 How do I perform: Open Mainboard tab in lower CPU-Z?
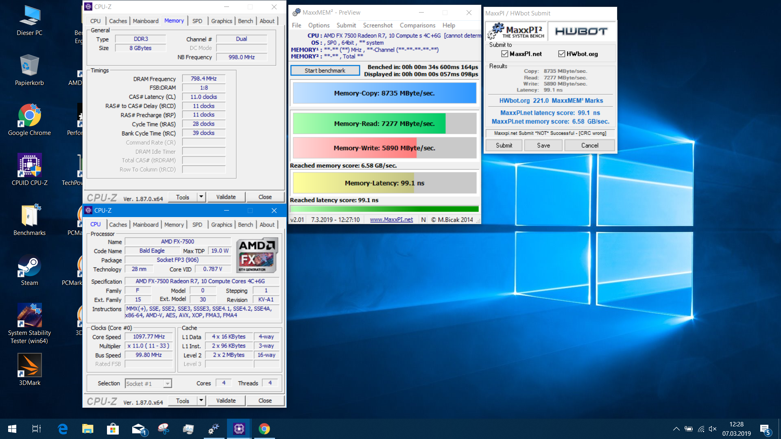click(x=146, y=225)
